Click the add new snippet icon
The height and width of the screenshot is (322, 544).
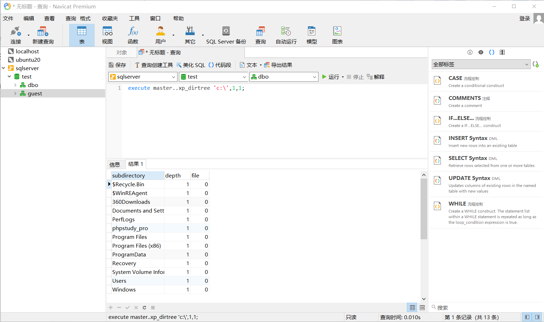pos(536,64)
